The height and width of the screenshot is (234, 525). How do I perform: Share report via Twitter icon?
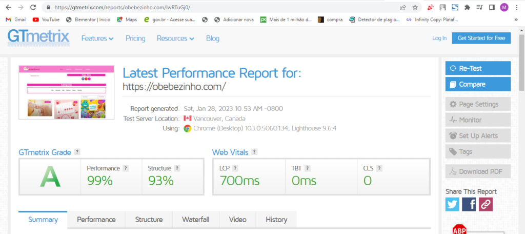coord(452,204)
